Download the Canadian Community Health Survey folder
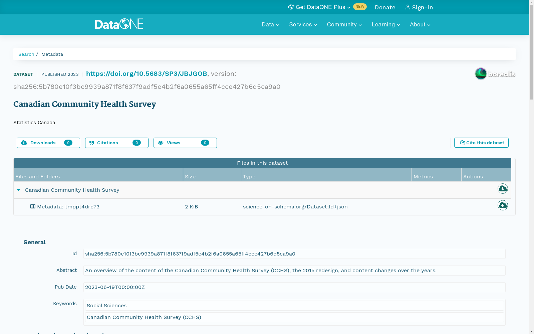This screenshot has width=534, height=334. tap(503, 189)
